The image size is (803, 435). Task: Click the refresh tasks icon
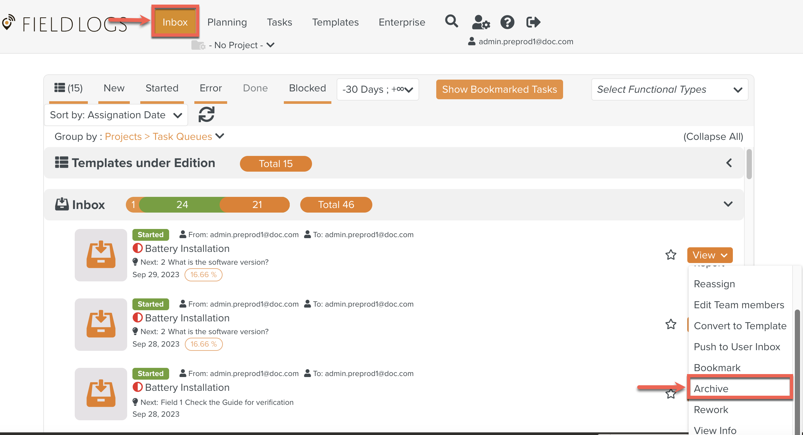coord(206,115)
